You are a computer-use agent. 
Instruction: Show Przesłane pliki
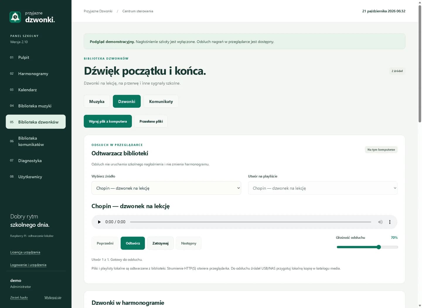[151, 121]
